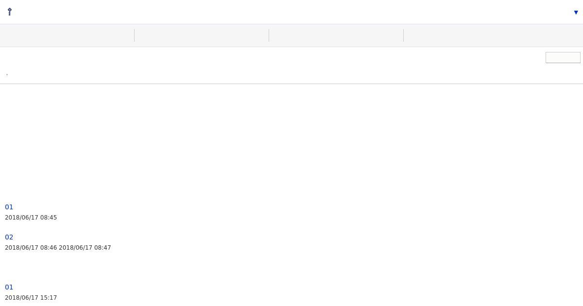Expand the blue triangle dropdown arrow
This screenshot has height=306, width=583.
pos(576,13)
